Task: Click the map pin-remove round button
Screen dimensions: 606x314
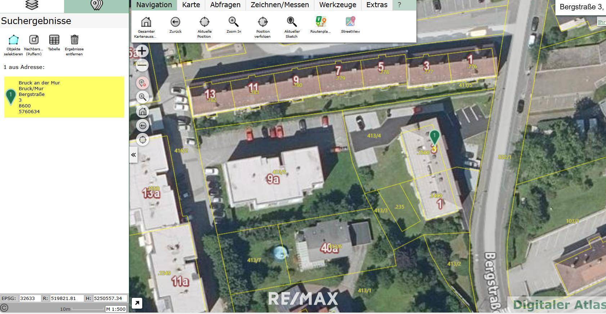Action: pos(143,83)
